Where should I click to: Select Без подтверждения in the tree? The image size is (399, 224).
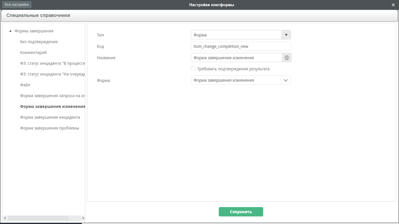[39, 42]
